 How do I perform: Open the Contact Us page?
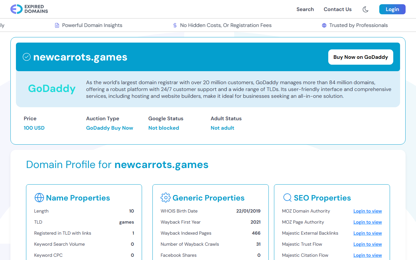(x=338, y=9)
